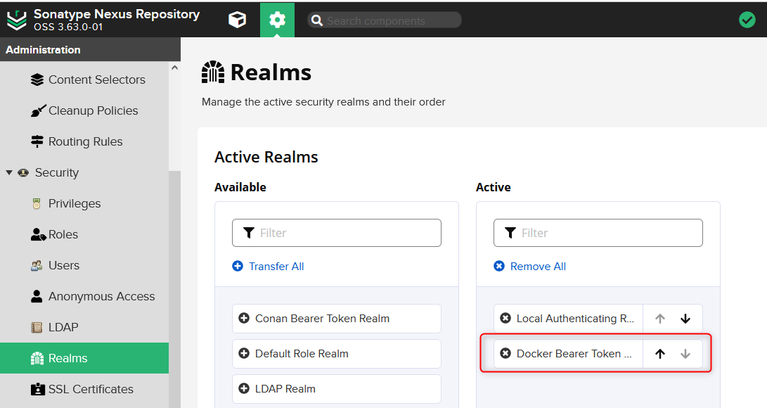Viewport: 767px width, 408px height.
Task: Click Transfer All link
Action: tap(268, 266)
